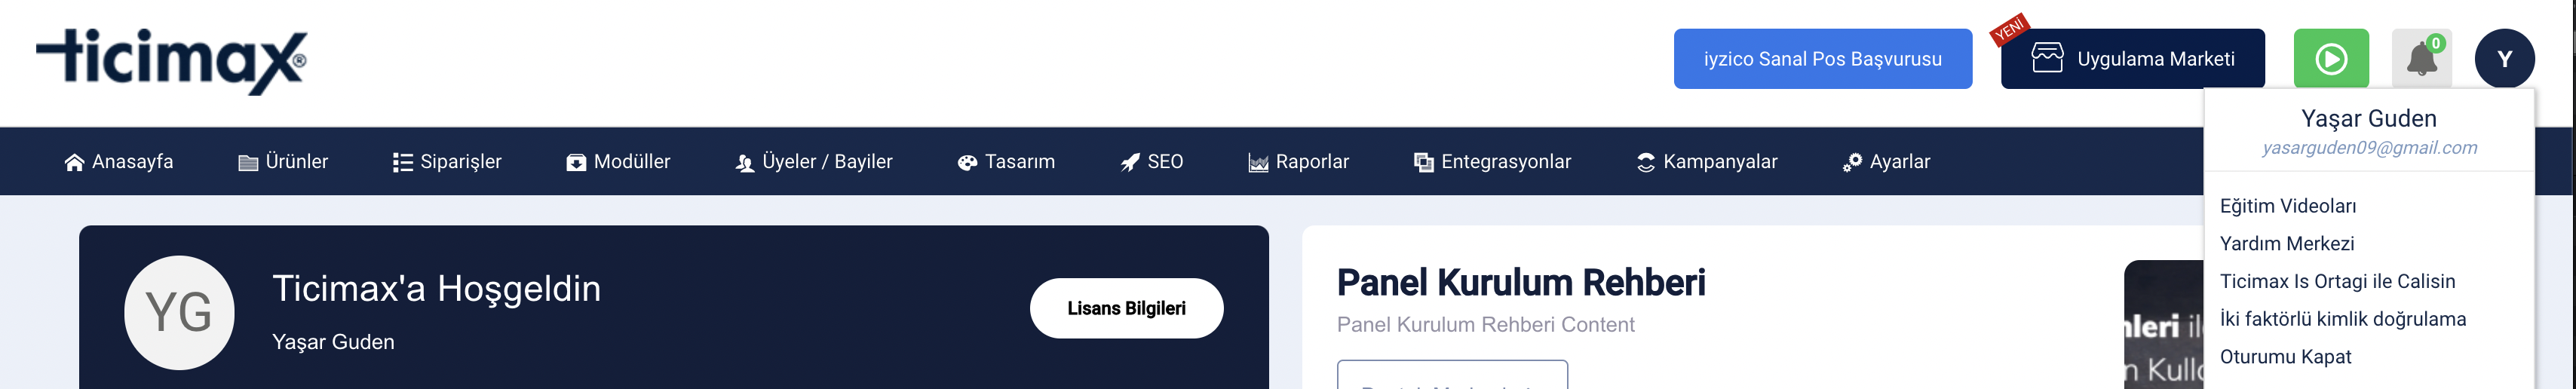Click the iyzico Sanal Pos Başvurusu button
This screenshot has height=389, width=2576.
point(1823,59)
